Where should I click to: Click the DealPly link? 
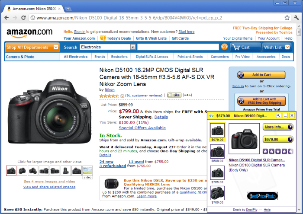tap(251, 210)
